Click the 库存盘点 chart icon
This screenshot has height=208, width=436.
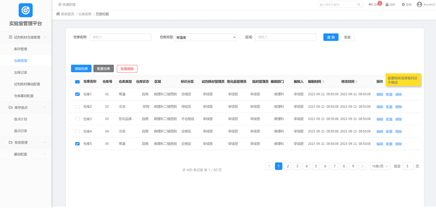coord(10,107)
